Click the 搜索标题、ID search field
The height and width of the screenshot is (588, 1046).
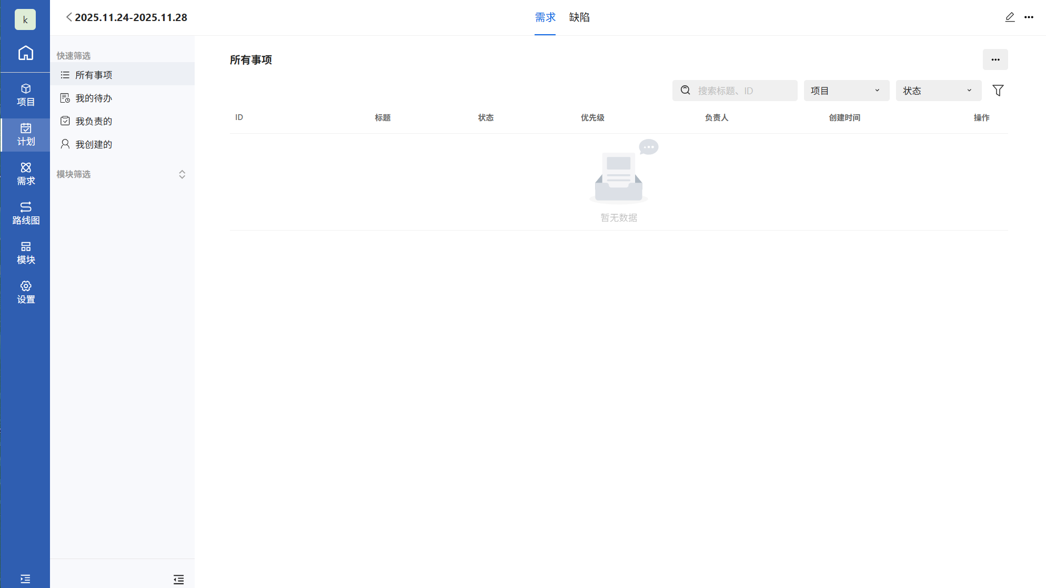742,91
